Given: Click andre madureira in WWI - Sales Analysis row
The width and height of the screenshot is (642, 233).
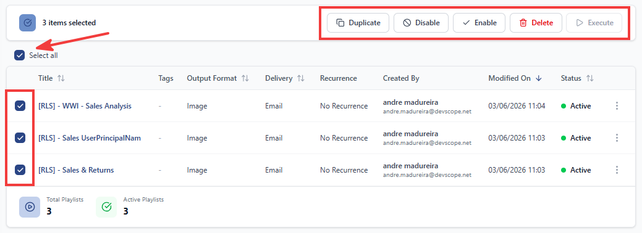Looking at the screenshot, I should [411, 102].
